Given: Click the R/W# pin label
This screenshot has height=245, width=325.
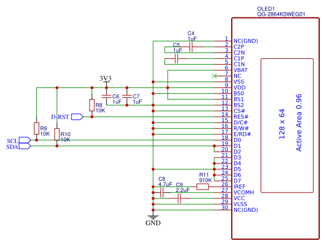Looking at the screenshot, I should point(241,129).
